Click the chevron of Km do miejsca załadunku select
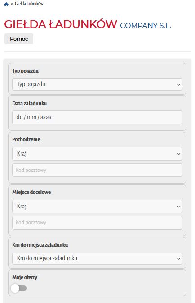The image size is (195, 303). click(179, 258)
